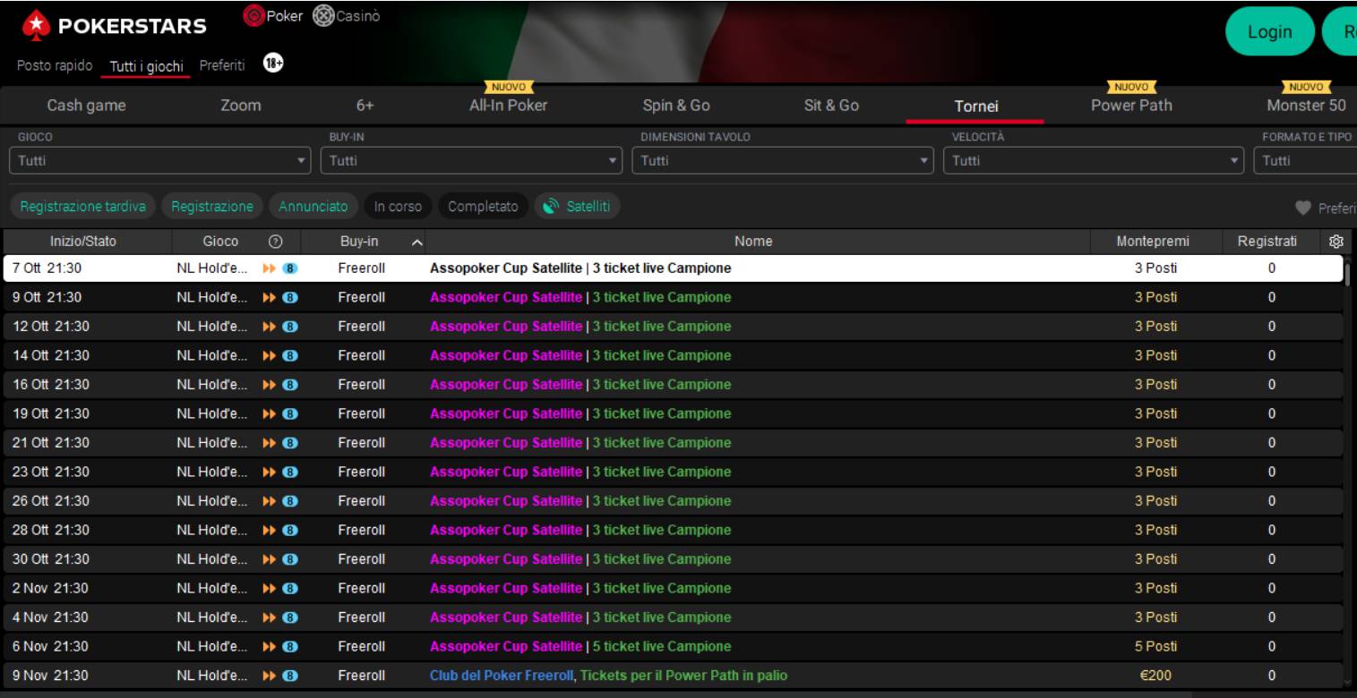The image size is (1357, 698).
Task: Switch to the Spin & Go tab
Action: 676,106
